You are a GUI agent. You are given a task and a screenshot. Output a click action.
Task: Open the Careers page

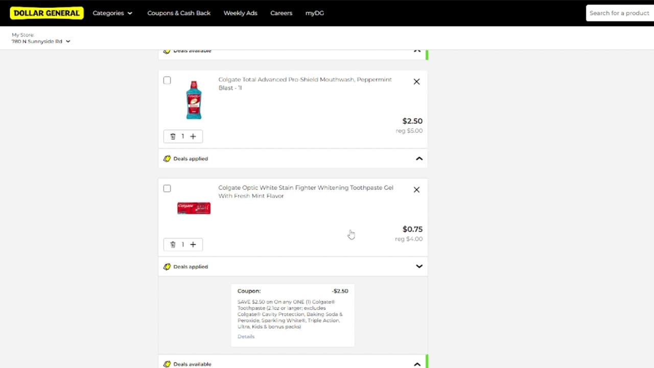click(281, 13)
